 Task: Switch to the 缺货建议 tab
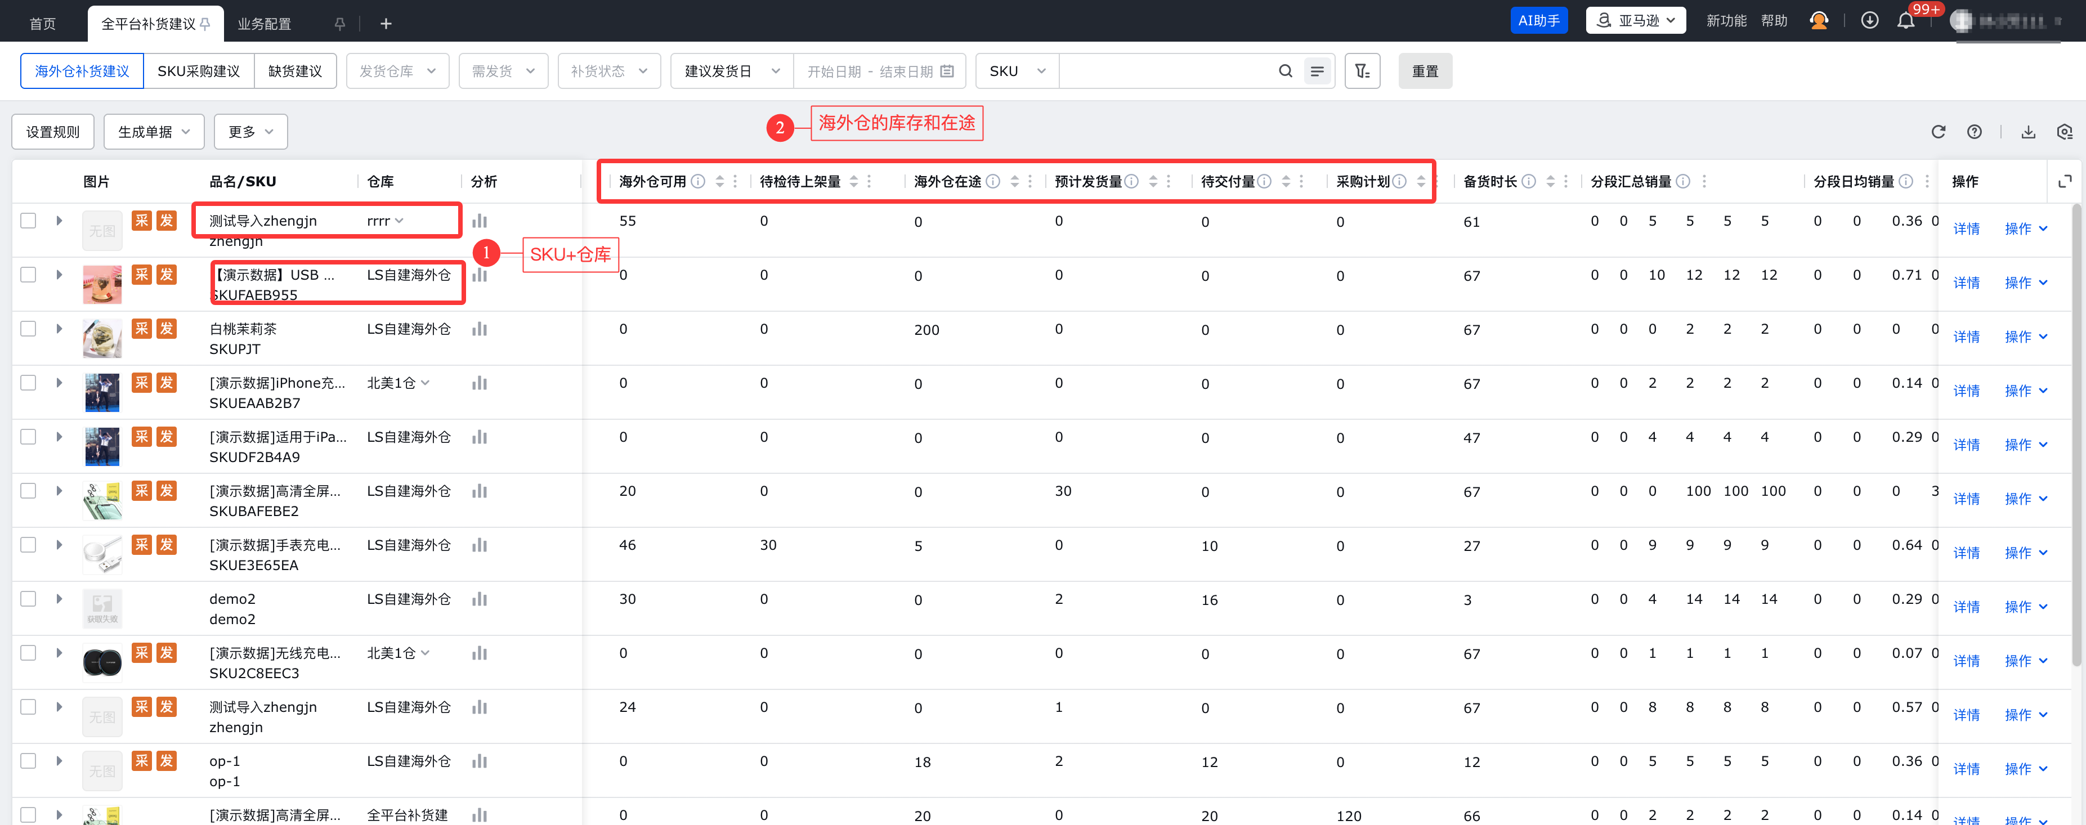click(x=295, y=71)
